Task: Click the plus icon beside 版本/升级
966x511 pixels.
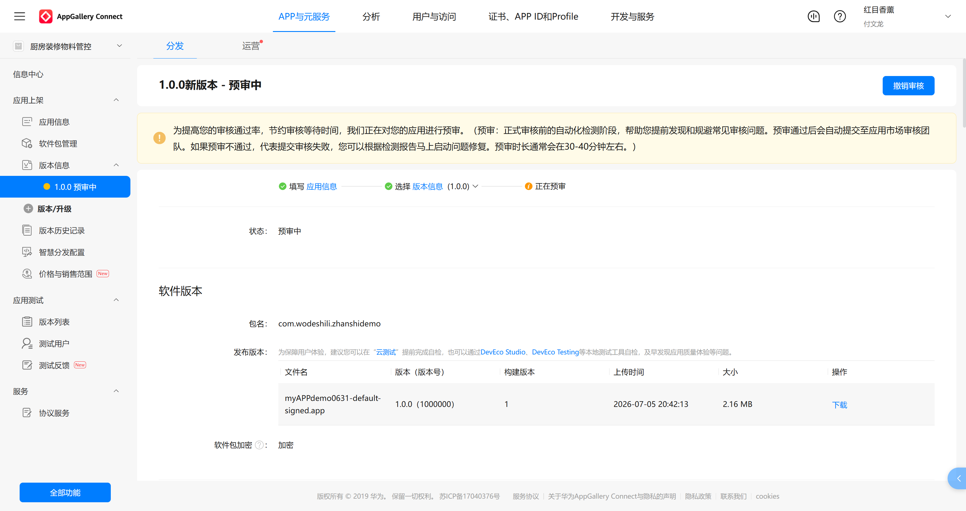Action: pyautogui.click(x=28, y=208)
